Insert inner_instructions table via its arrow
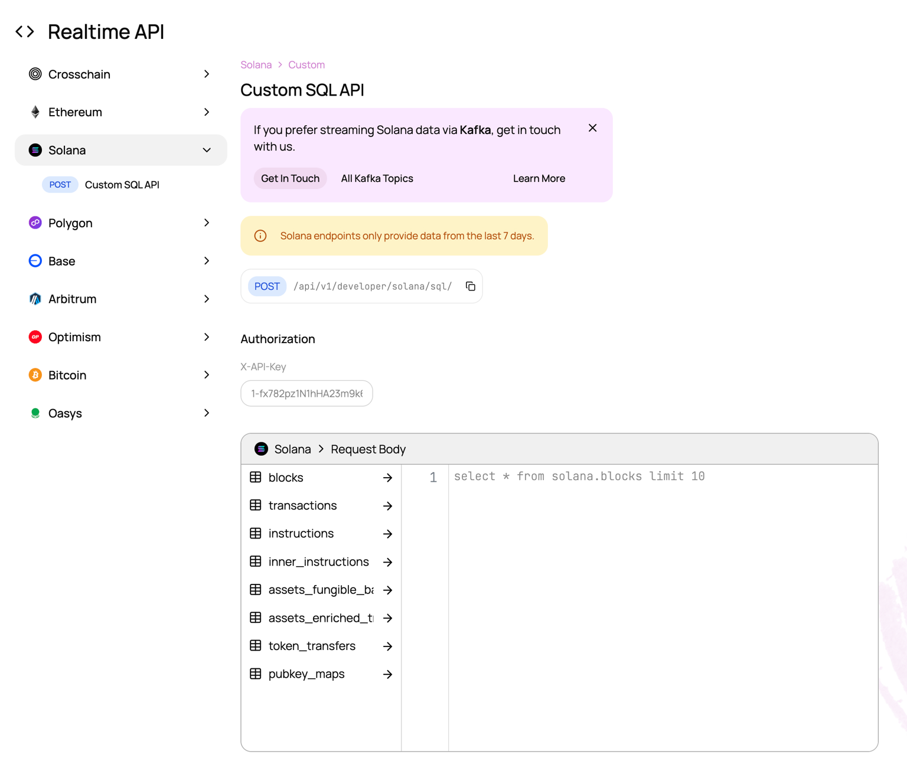Viewport: 907px width, 764px height. (x=387, y=562)
